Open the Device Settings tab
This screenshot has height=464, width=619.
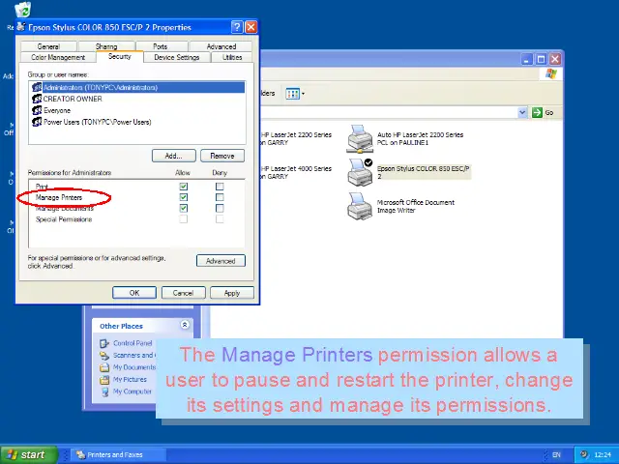(x=177, y=57)
